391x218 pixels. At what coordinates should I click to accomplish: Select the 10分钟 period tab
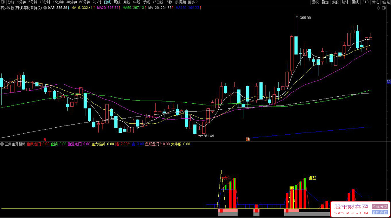point(45,2)
